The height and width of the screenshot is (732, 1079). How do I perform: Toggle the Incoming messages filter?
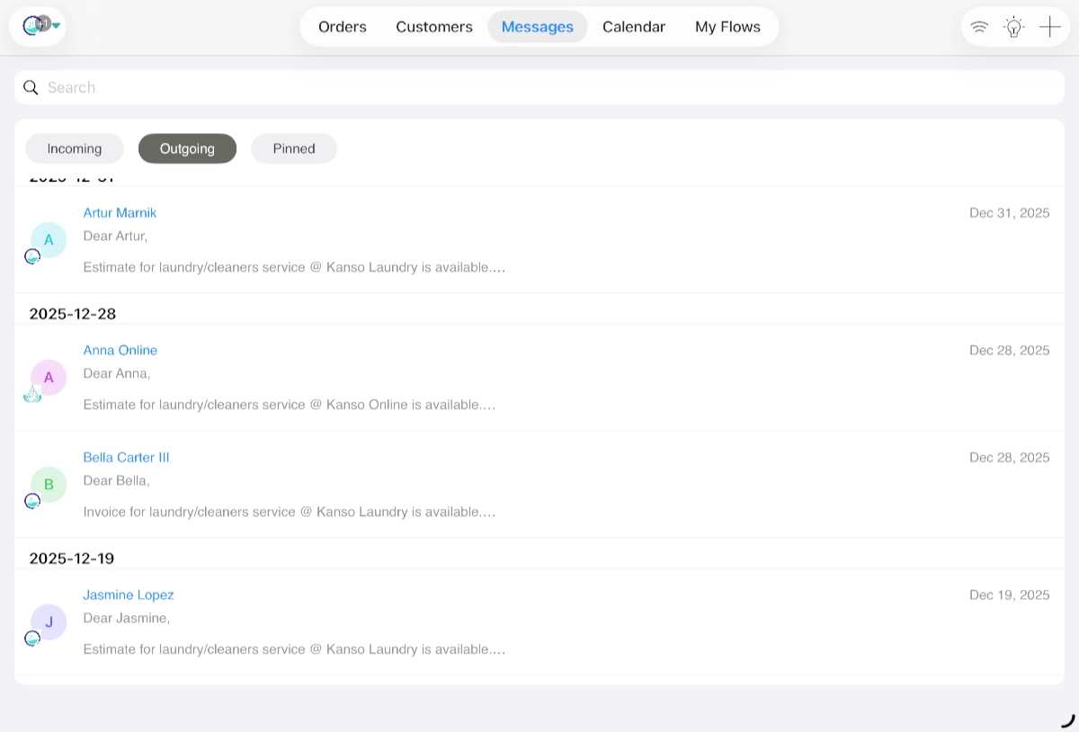[74, 147]
